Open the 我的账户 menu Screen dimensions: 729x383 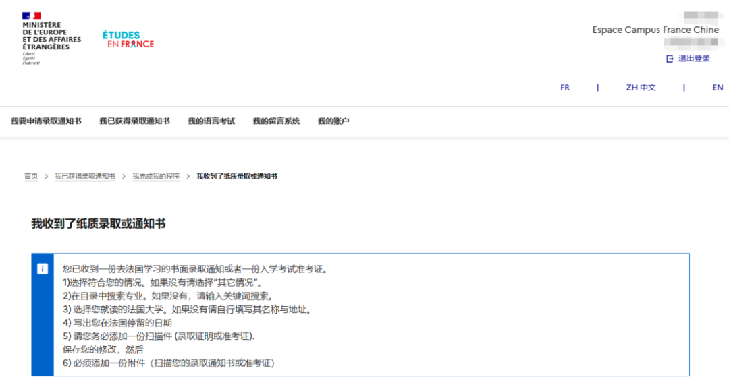(x=333, y=121)
